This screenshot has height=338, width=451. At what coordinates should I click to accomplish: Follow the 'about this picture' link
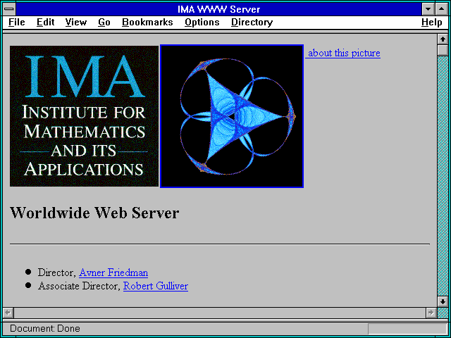[343, 54]
